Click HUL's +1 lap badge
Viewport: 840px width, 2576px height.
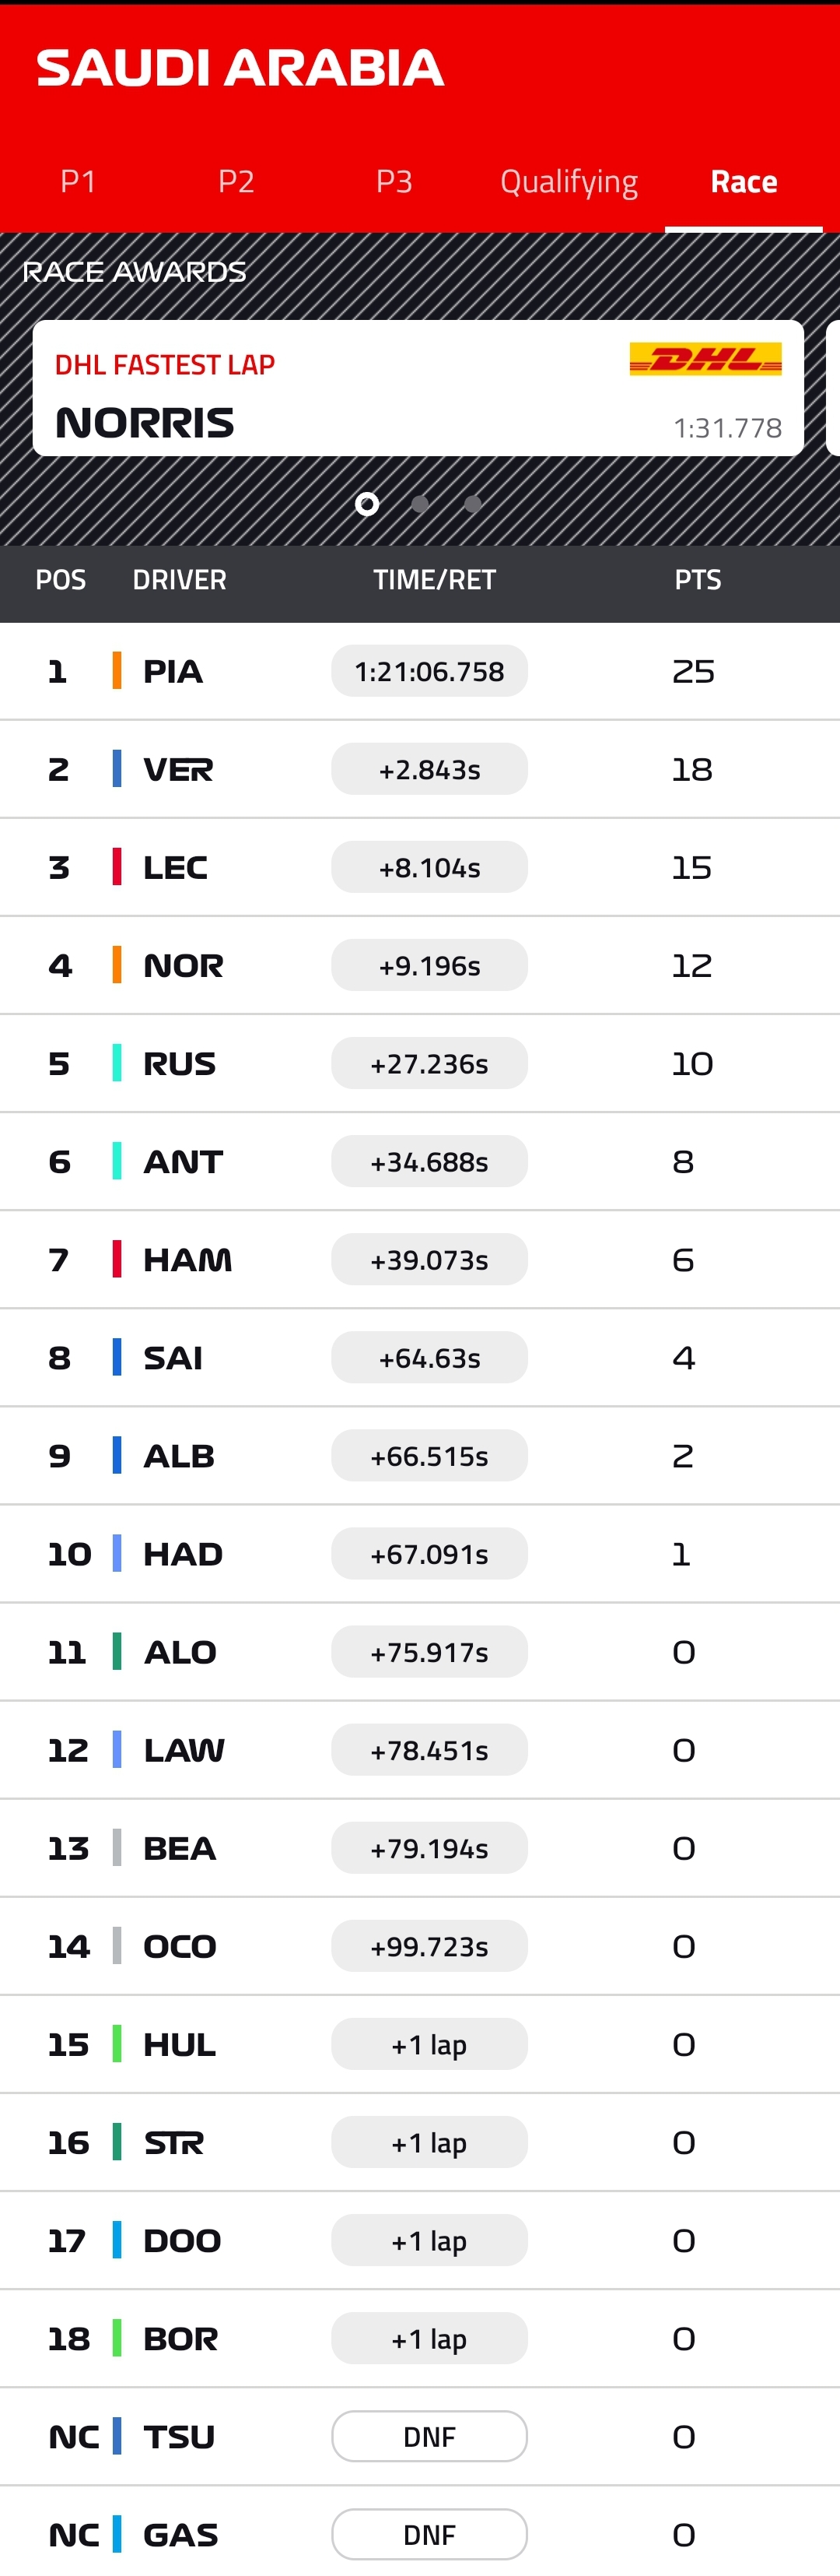(429, 2045)
